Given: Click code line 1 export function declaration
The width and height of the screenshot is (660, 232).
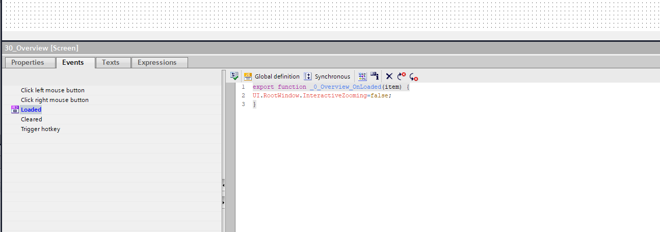Looking at the screenshot, I should (331, 87).
